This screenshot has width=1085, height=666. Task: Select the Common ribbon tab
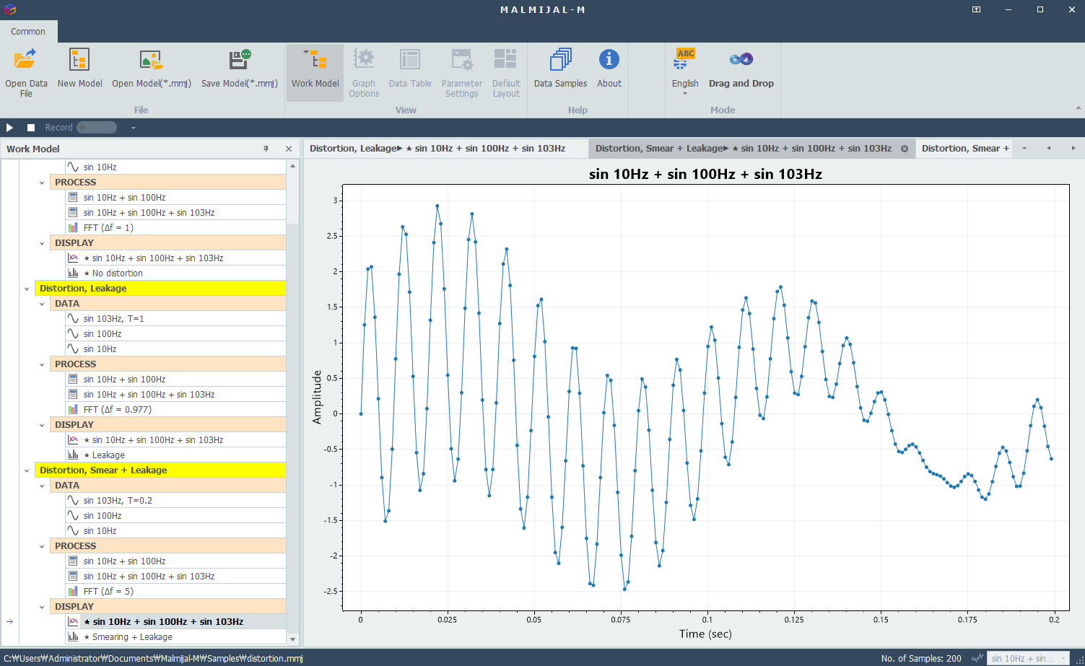pos(28,32)
